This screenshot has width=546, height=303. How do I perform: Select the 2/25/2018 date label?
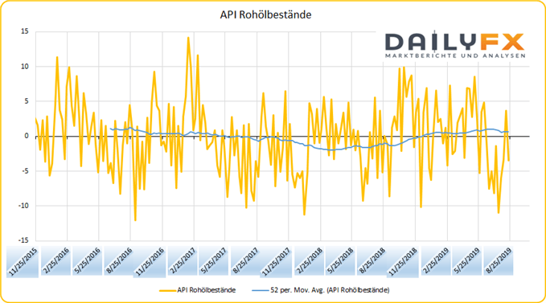pos(309,261)
